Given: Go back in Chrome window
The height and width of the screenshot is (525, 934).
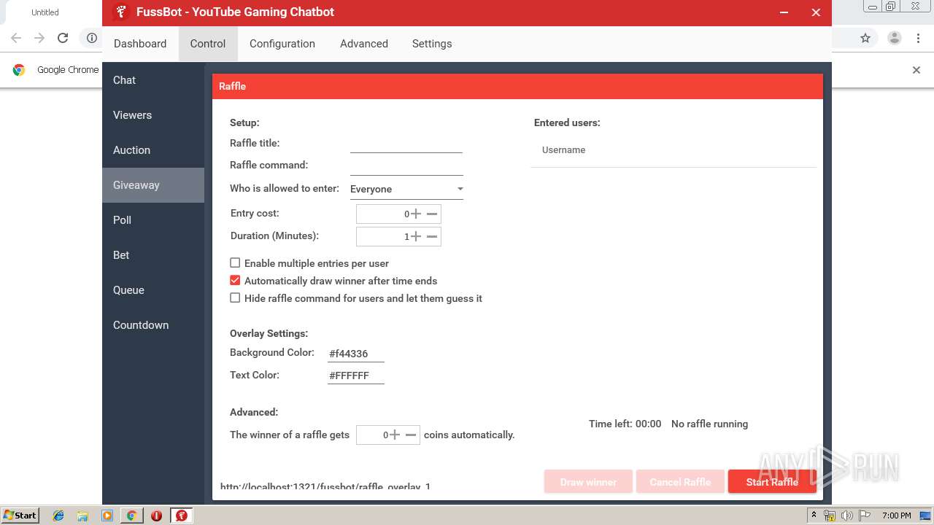Looking at the screenshot, I should pos(16,38).
